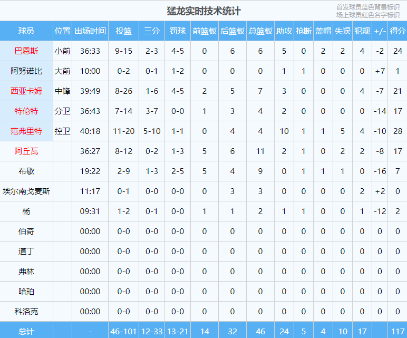Click legend text 首发球员蓝色背景标识
Viewport: 407px width, 338px height.
pyautogui.click(x=368, y=7)
